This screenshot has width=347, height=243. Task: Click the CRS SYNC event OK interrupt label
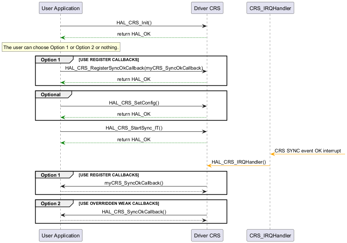308,151
